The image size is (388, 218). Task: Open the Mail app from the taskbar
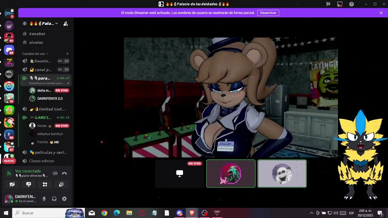pos(92,213)
